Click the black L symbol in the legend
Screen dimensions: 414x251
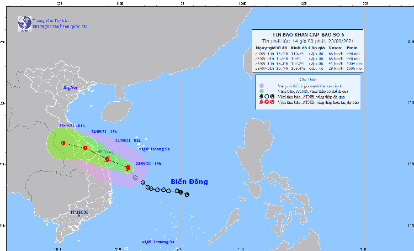coord(272,97)
